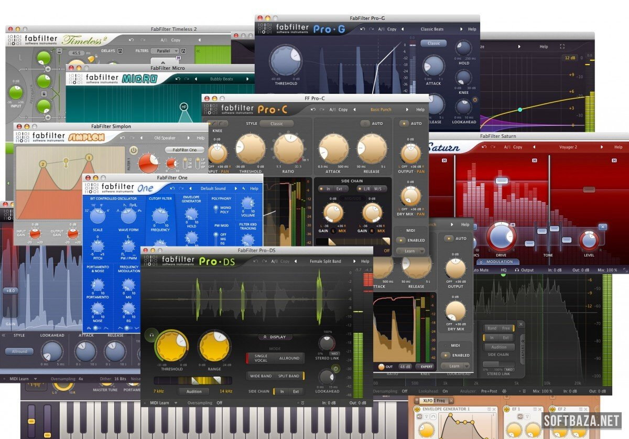Image resolution: width=629 pixels, height=439 pixels.
Task: Open Help in the front FF Pro-C window
Action: [420, 110]
